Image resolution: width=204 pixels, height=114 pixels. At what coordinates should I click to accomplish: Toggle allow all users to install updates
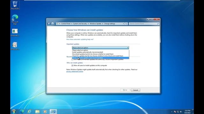pos(72,66)
